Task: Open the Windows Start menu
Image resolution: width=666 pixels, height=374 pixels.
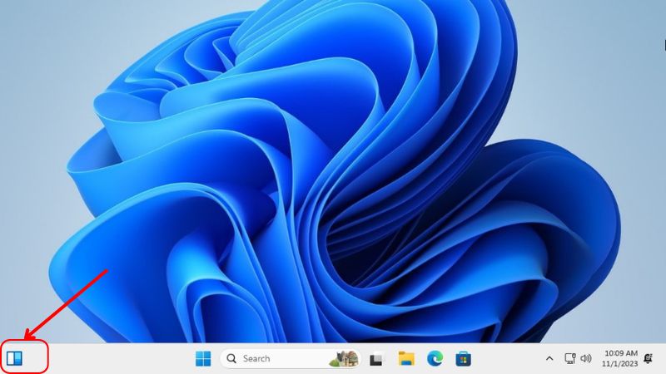Action: pyautogui.click(x=203, y=358)
